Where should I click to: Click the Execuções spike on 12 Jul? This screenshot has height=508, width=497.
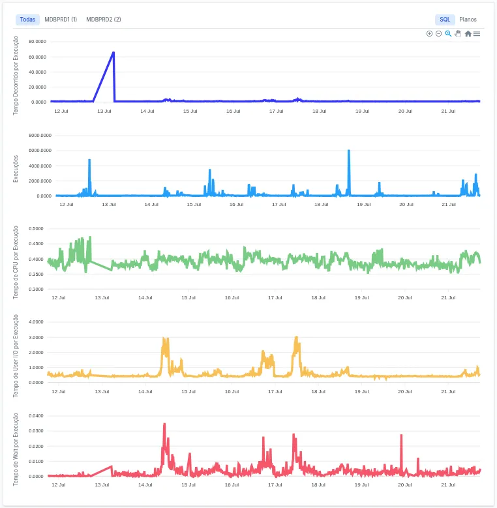(89, 160)
